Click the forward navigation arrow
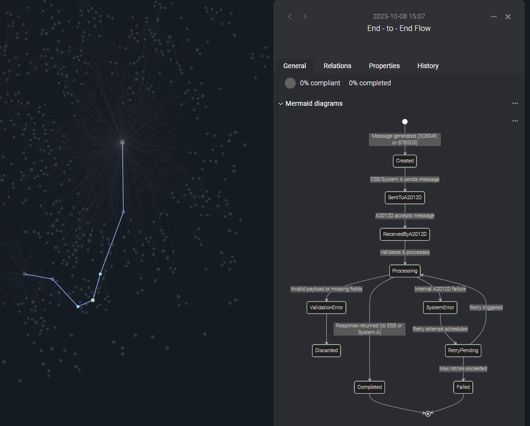Screen dimensions: 530x426 [x=305, y=17]
